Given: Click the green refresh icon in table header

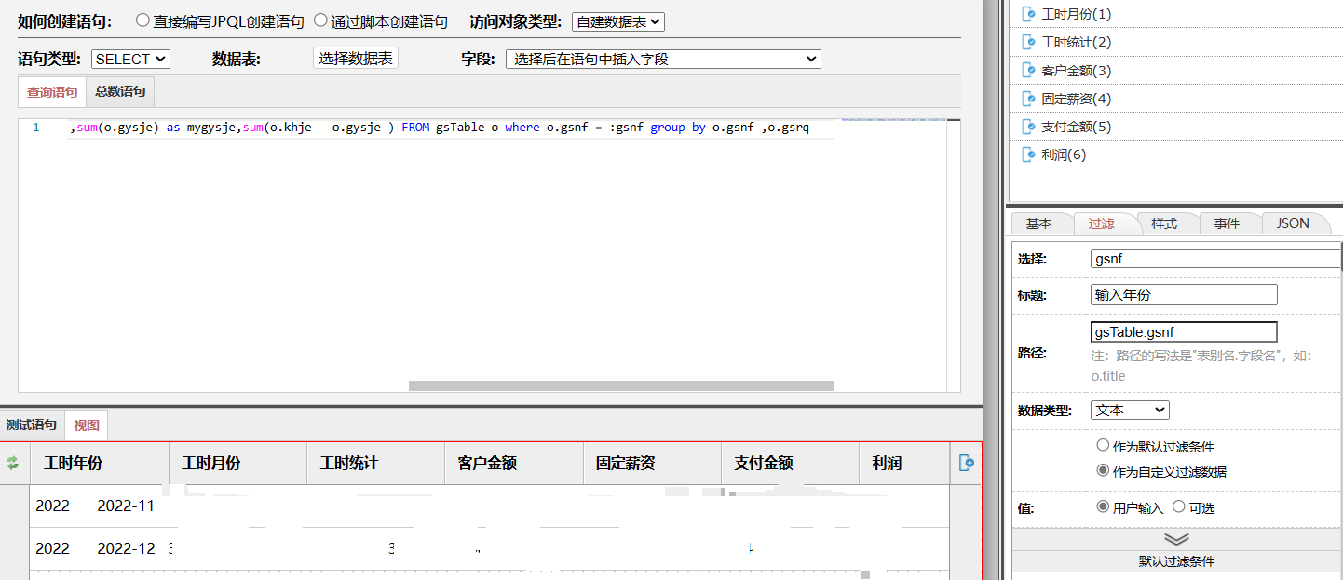Looking at the screenshot, I should tap(13, 463).
